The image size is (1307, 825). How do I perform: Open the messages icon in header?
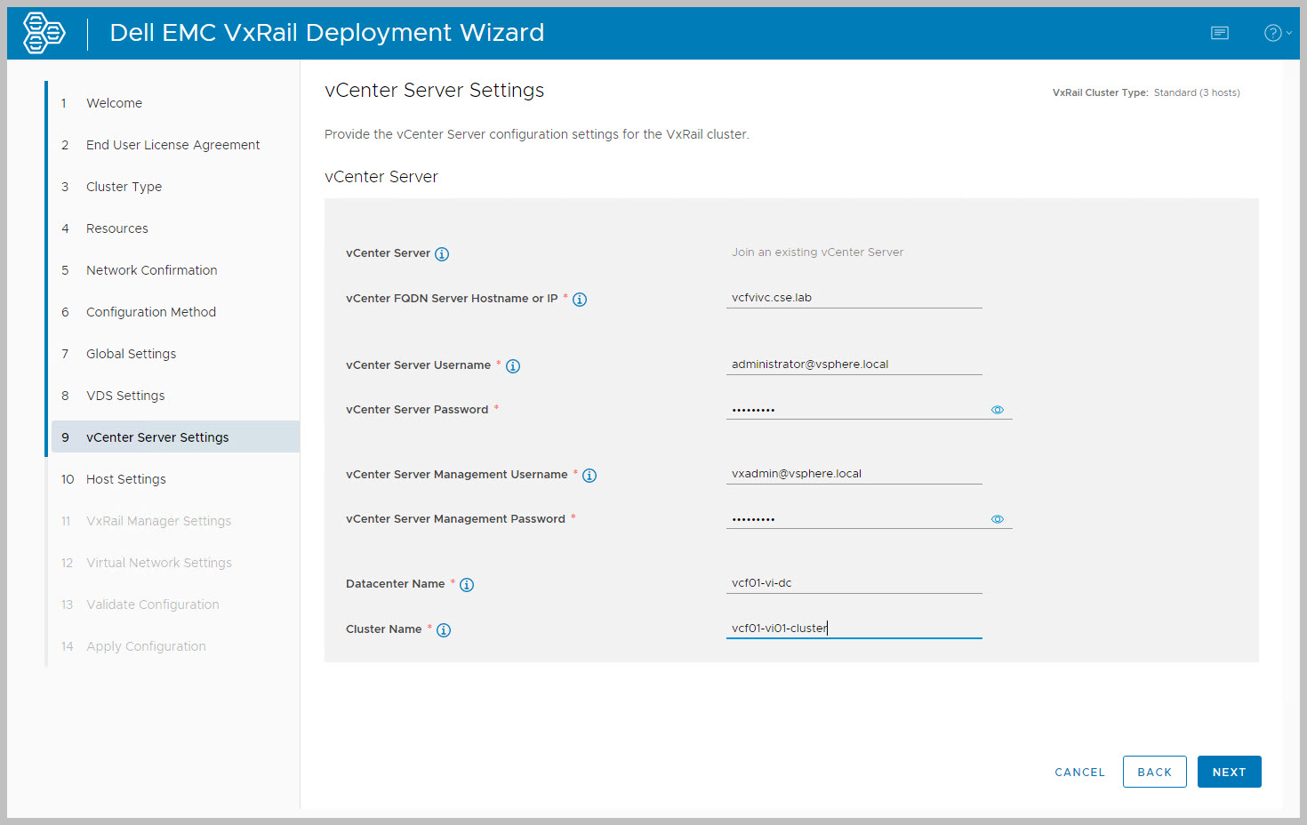click(1219, 33)
